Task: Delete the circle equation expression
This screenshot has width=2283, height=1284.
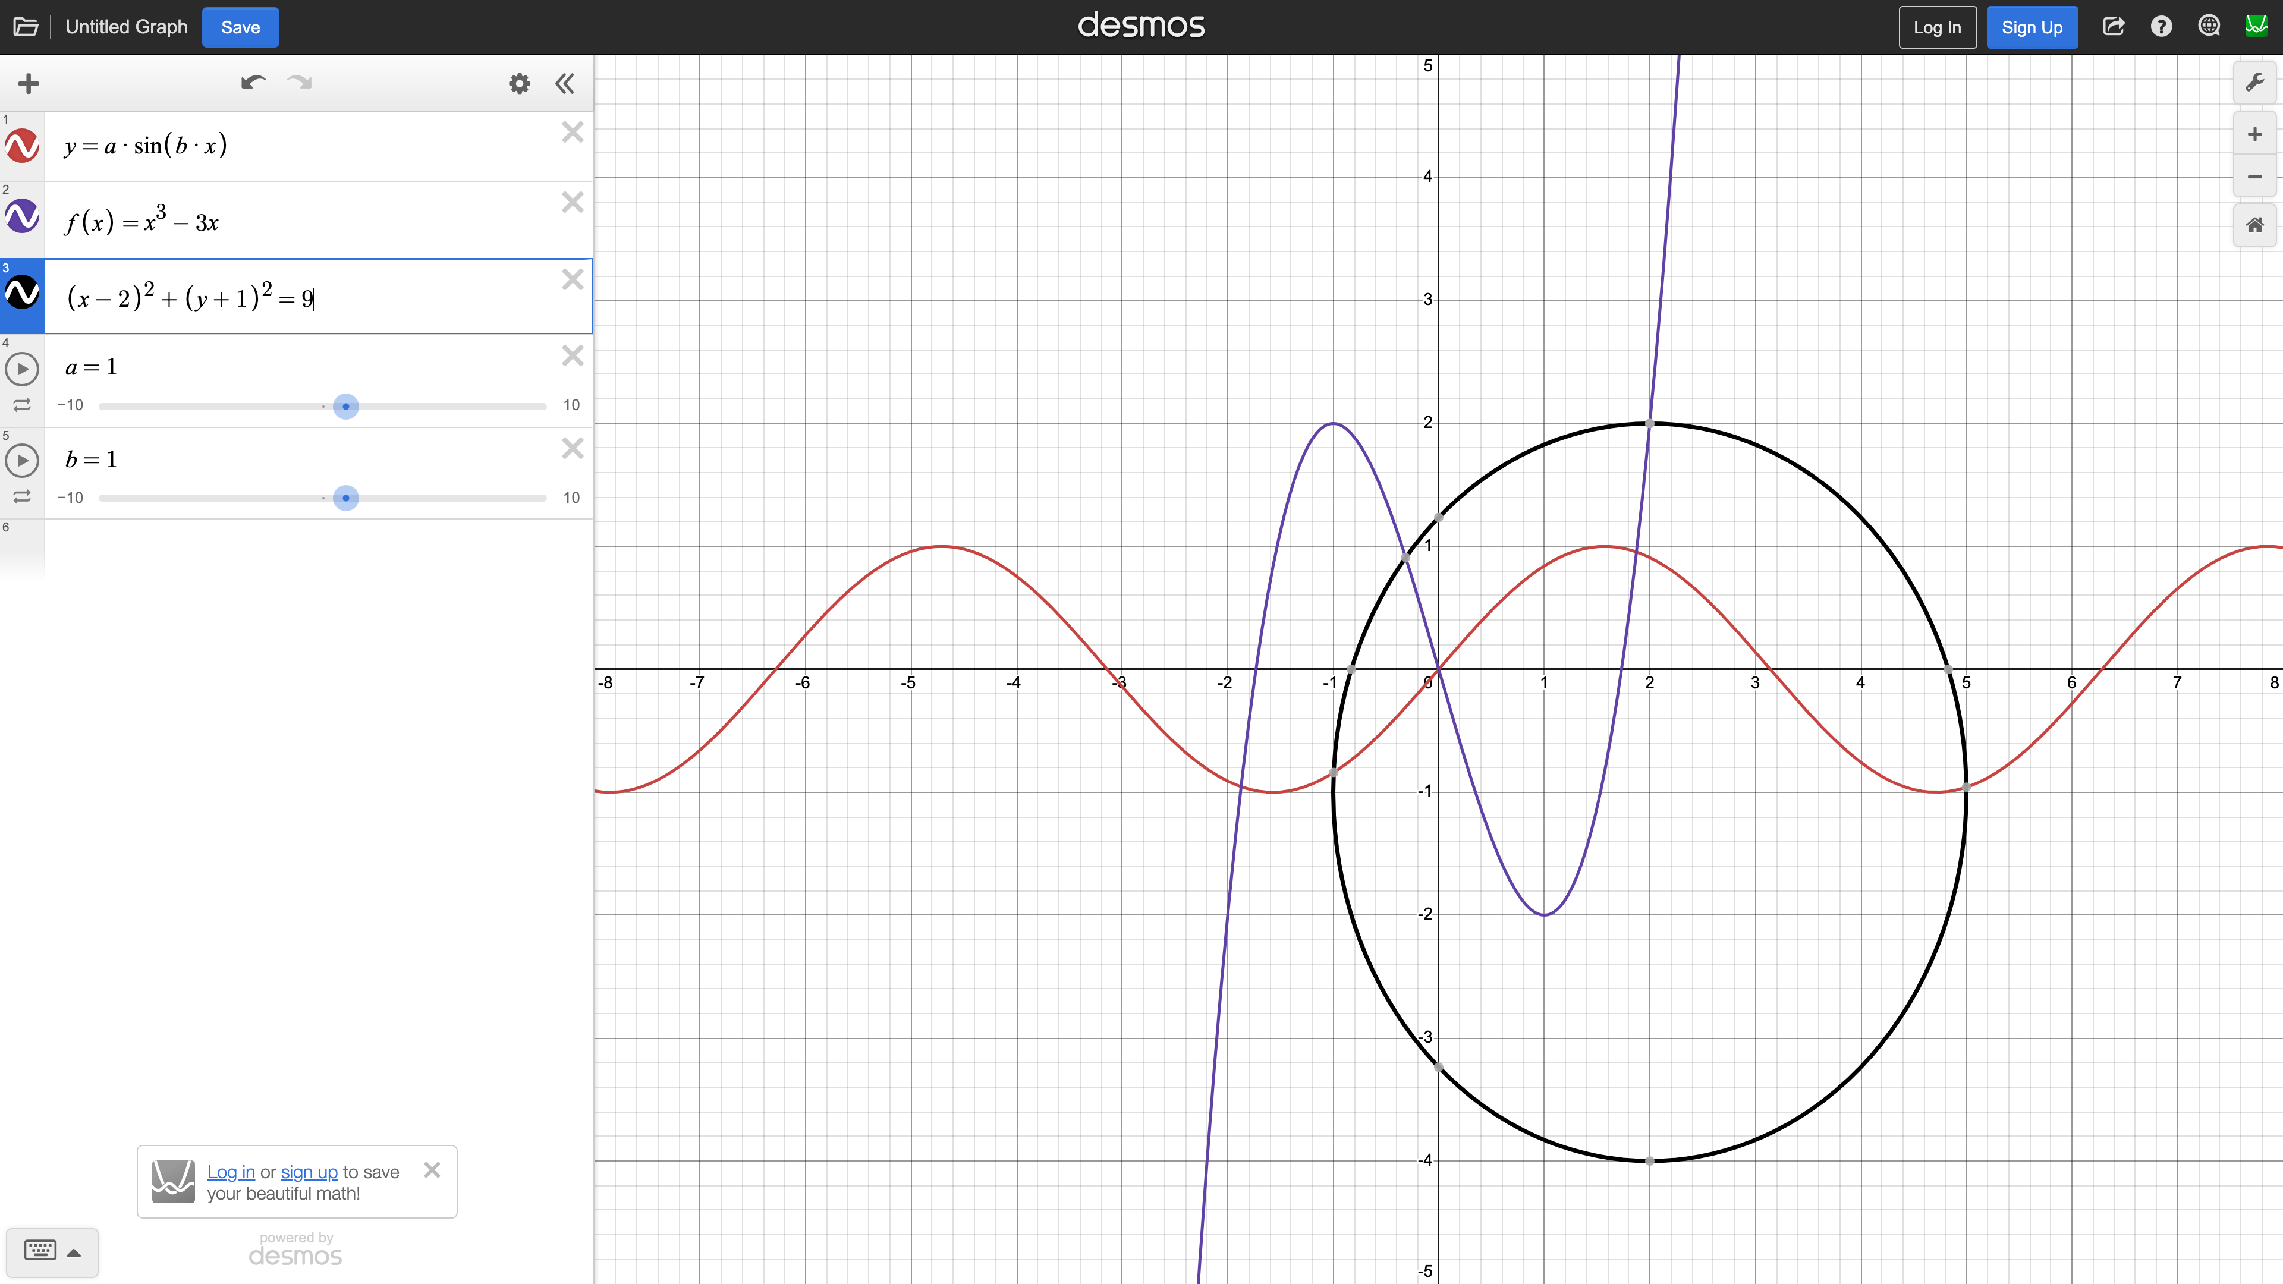Action: [573, 279]
